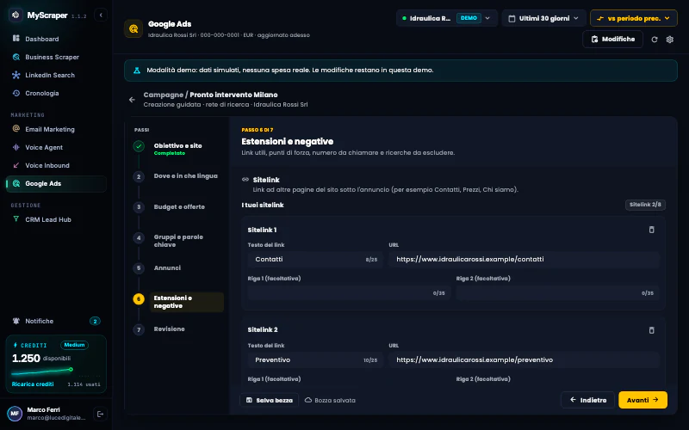Open Cronologia in the sidebar
689x430 pixels.
click(x=56, y=93)
